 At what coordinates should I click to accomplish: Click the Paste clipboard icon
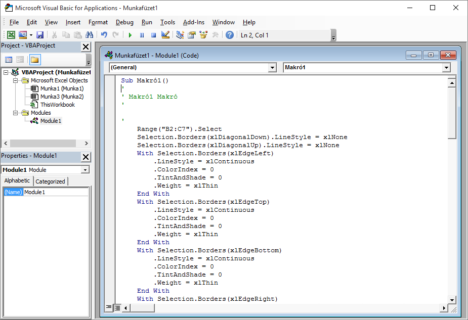tap(77, 35)
